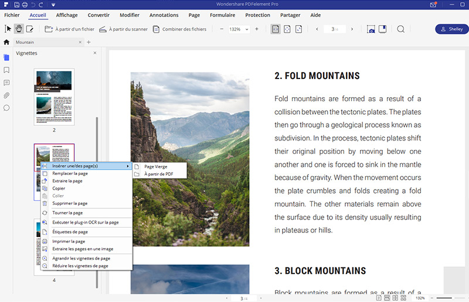This screenshot has height=302, width=469.
Task: Select the page 2 thumbnail
Action: [54, 97]
